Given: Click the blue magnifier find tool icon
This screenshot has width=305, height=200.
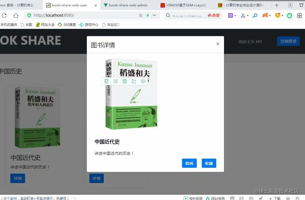Looking at the screenshot, I should [255, 16].
